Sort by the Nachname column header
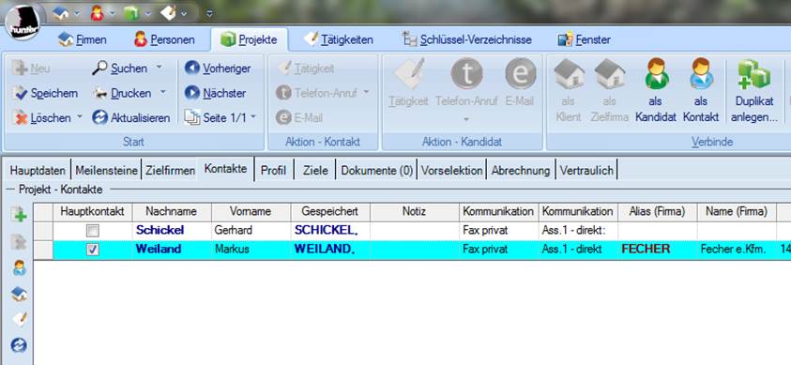Screen dimensions: 791x365 [x=172, y=212]
